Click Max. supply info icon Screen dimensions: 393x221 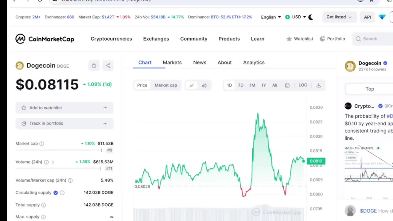coord(43,217)
